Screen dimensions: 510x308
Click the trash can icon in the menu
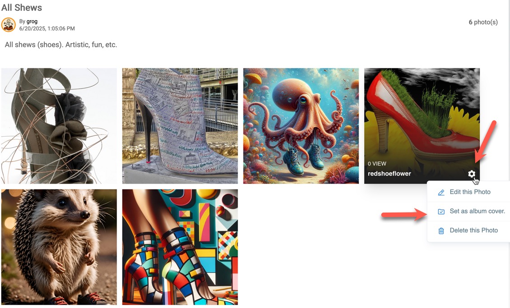click(x=441, y=231)
